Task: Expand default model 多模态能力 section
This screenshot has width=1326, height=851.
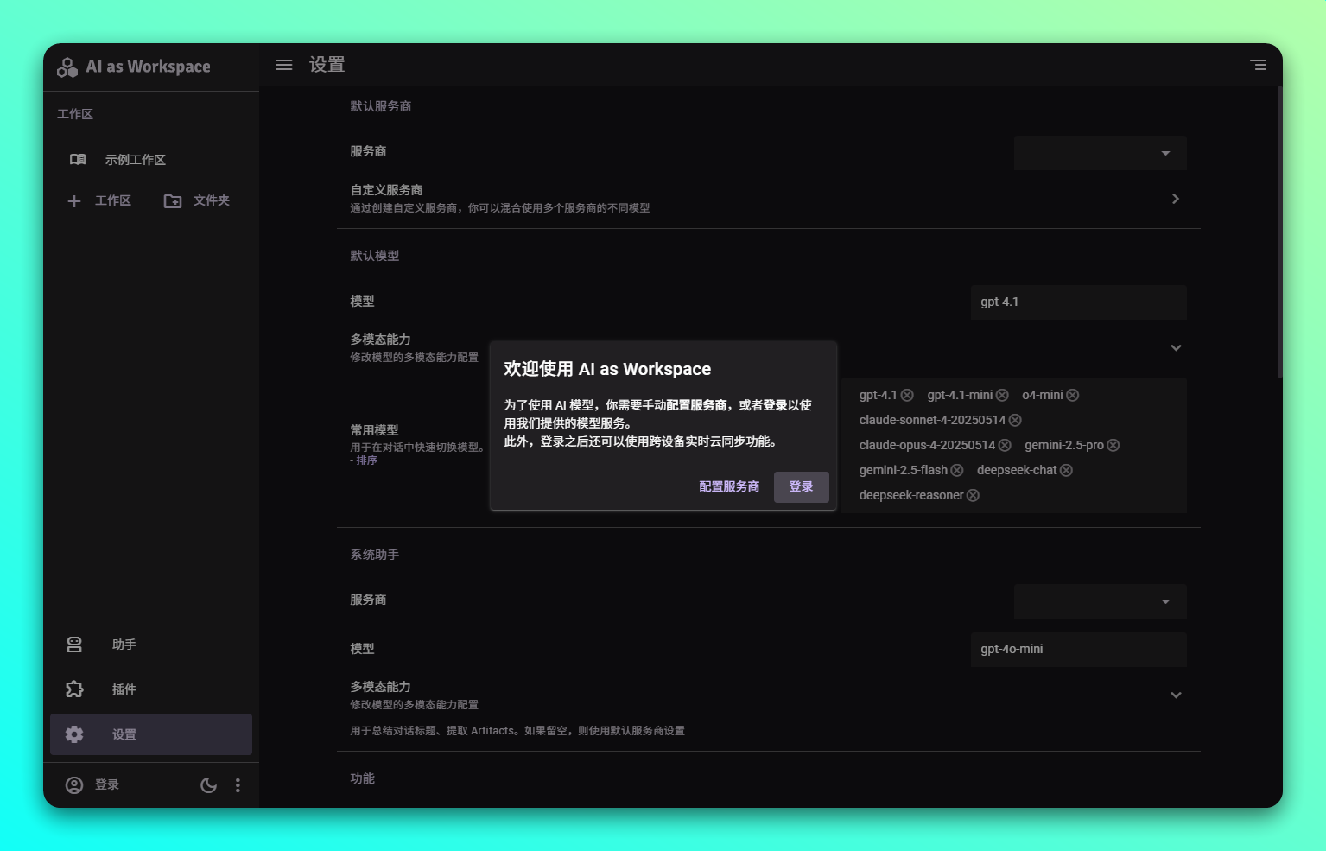Action: tap(1176, 347)
